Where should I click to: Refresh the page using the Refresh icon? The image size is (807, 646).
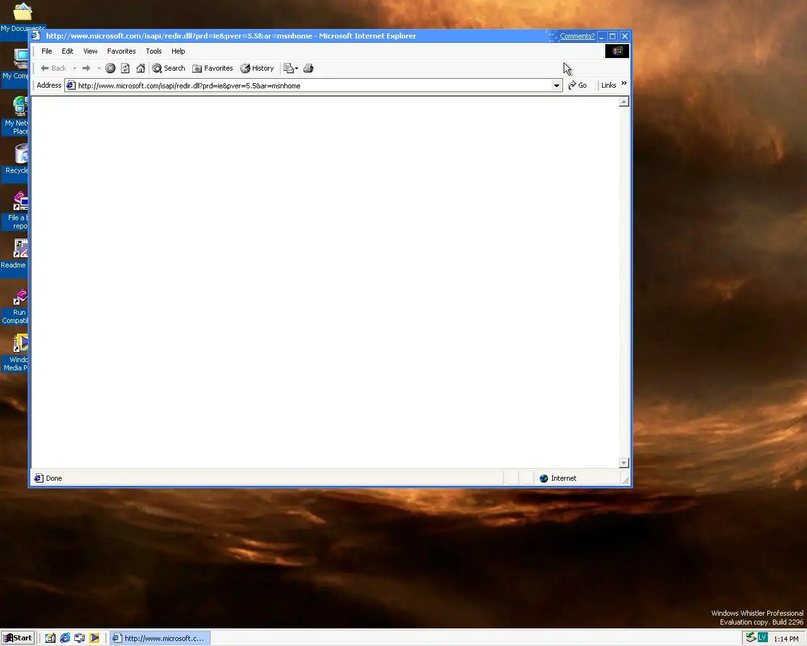(125, 68)
